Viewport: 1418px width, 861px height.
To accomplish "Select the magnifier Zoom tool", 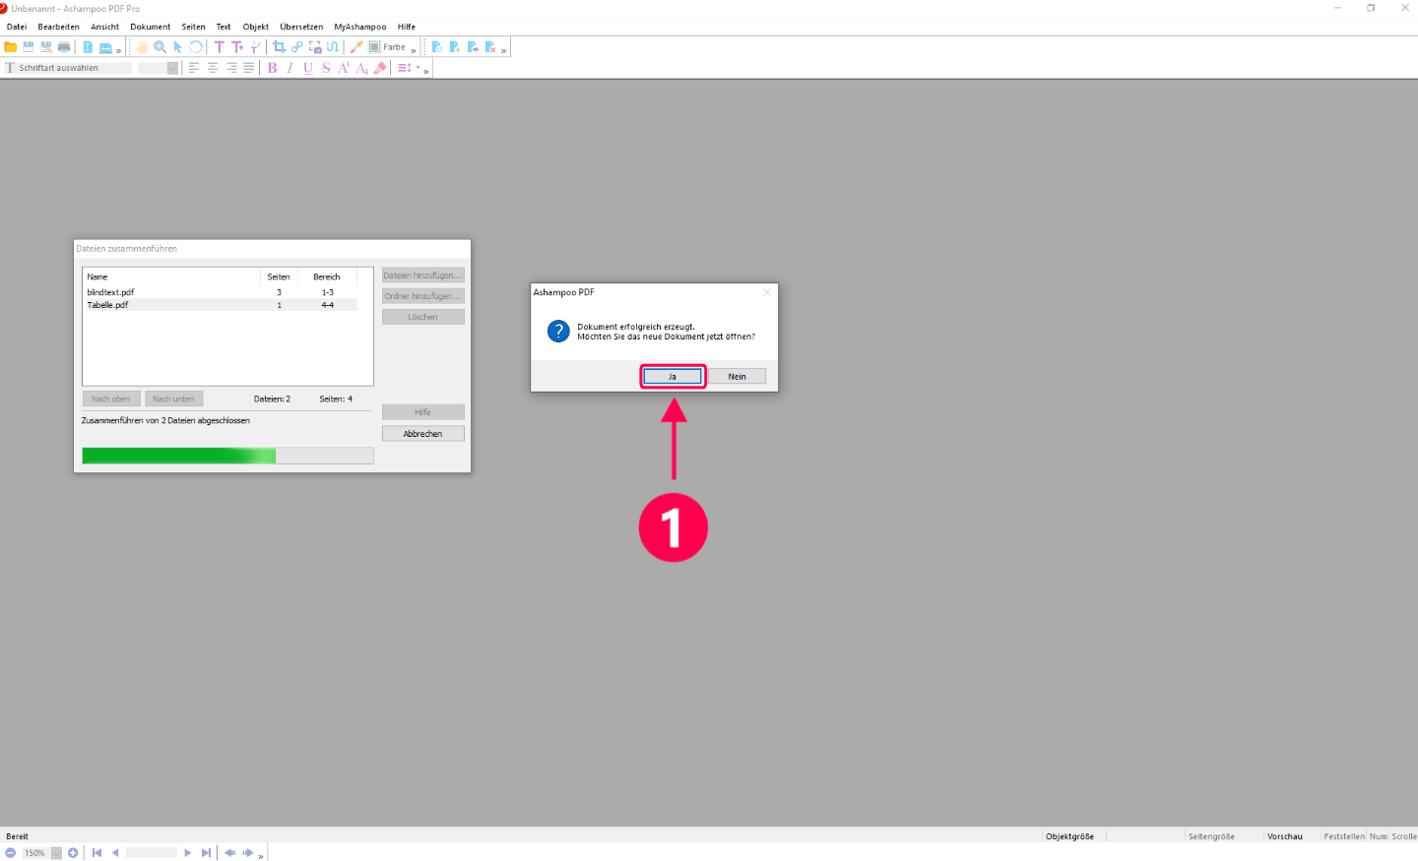I will click(x=160, y=47).
